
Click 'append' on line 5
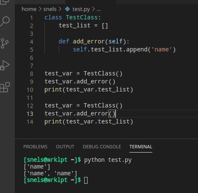coord(137,50)
